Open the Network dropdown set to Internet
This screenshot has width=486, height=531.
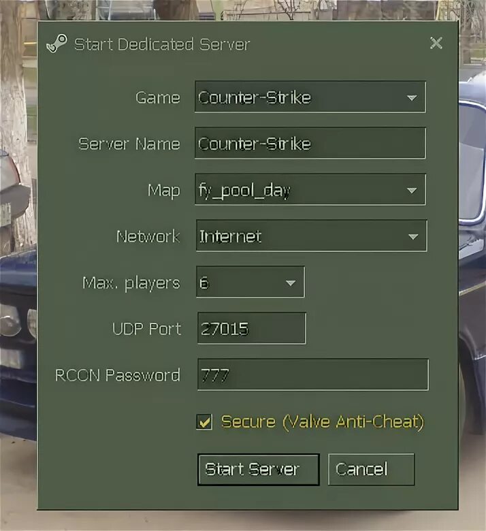click(x=311, y=236)
